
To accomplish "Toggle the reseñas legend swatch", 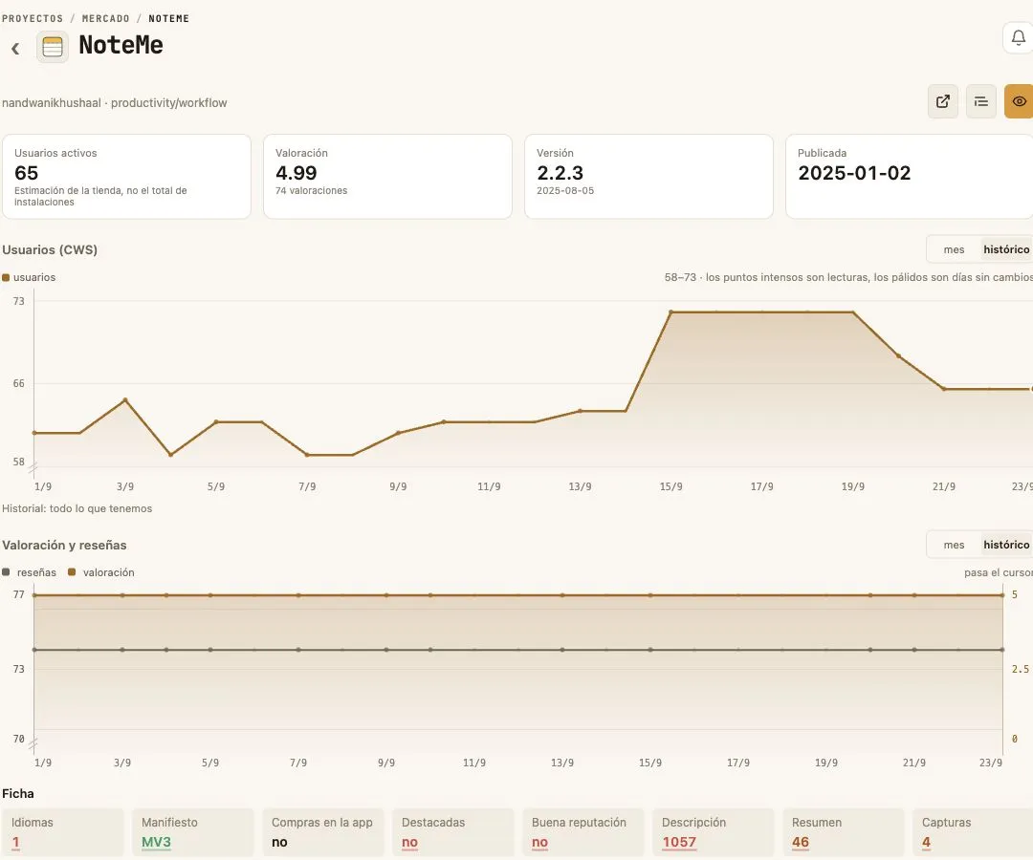I will point(6,572).
